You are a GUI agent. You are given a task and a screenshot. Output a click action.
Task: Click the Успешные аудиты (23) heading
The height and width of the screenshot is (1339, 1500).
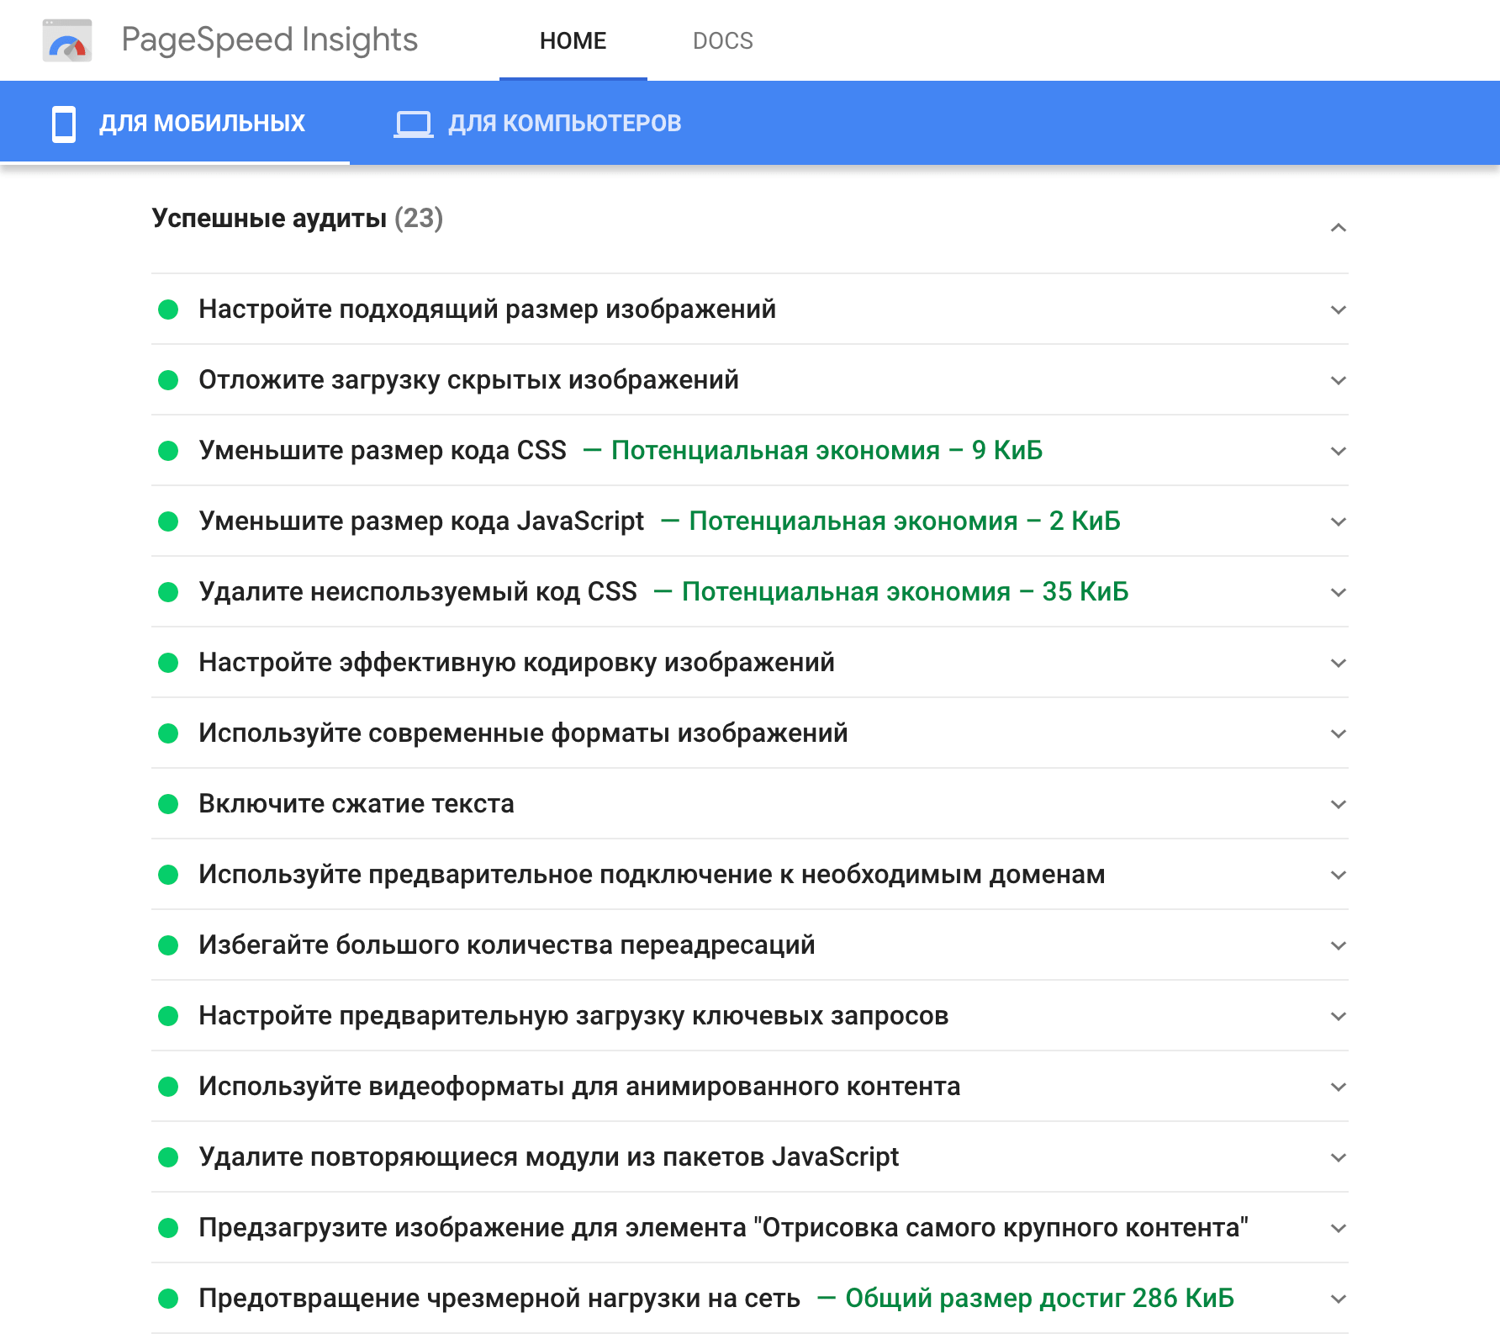[x=298, y=219]
